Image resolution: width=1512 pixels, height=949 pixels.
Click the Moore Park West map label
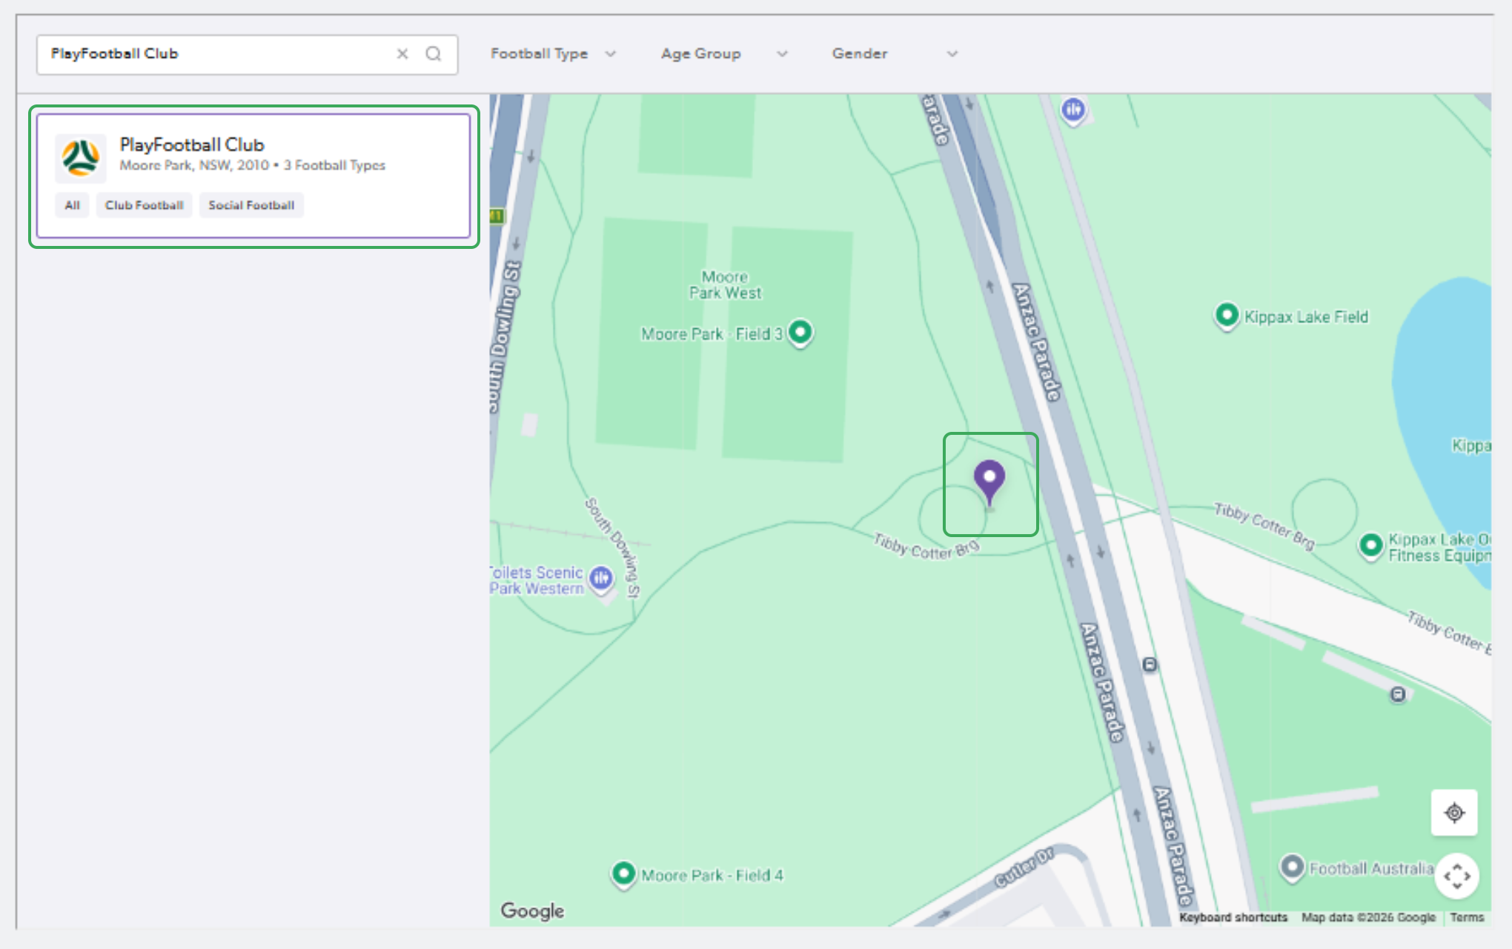(725, 285)
